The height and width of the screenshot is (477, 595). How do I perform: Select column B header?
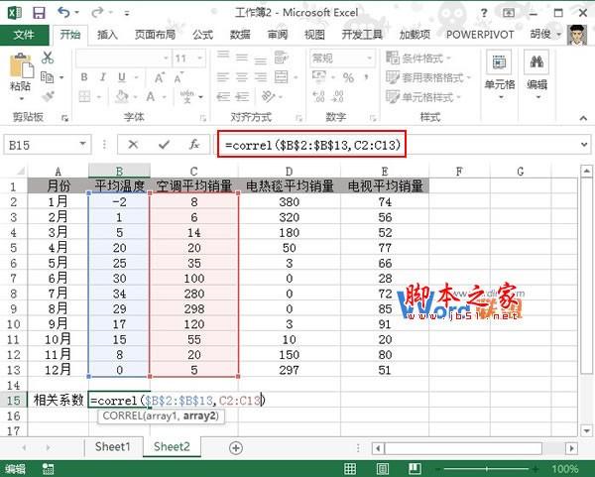[x=119, y=172]
